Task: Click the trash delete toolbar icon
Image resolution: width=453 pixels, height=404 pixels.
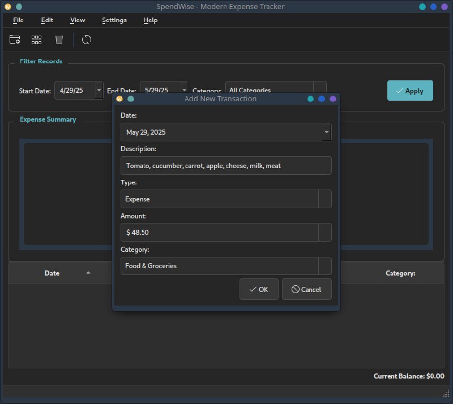Action: click(59, 40)
